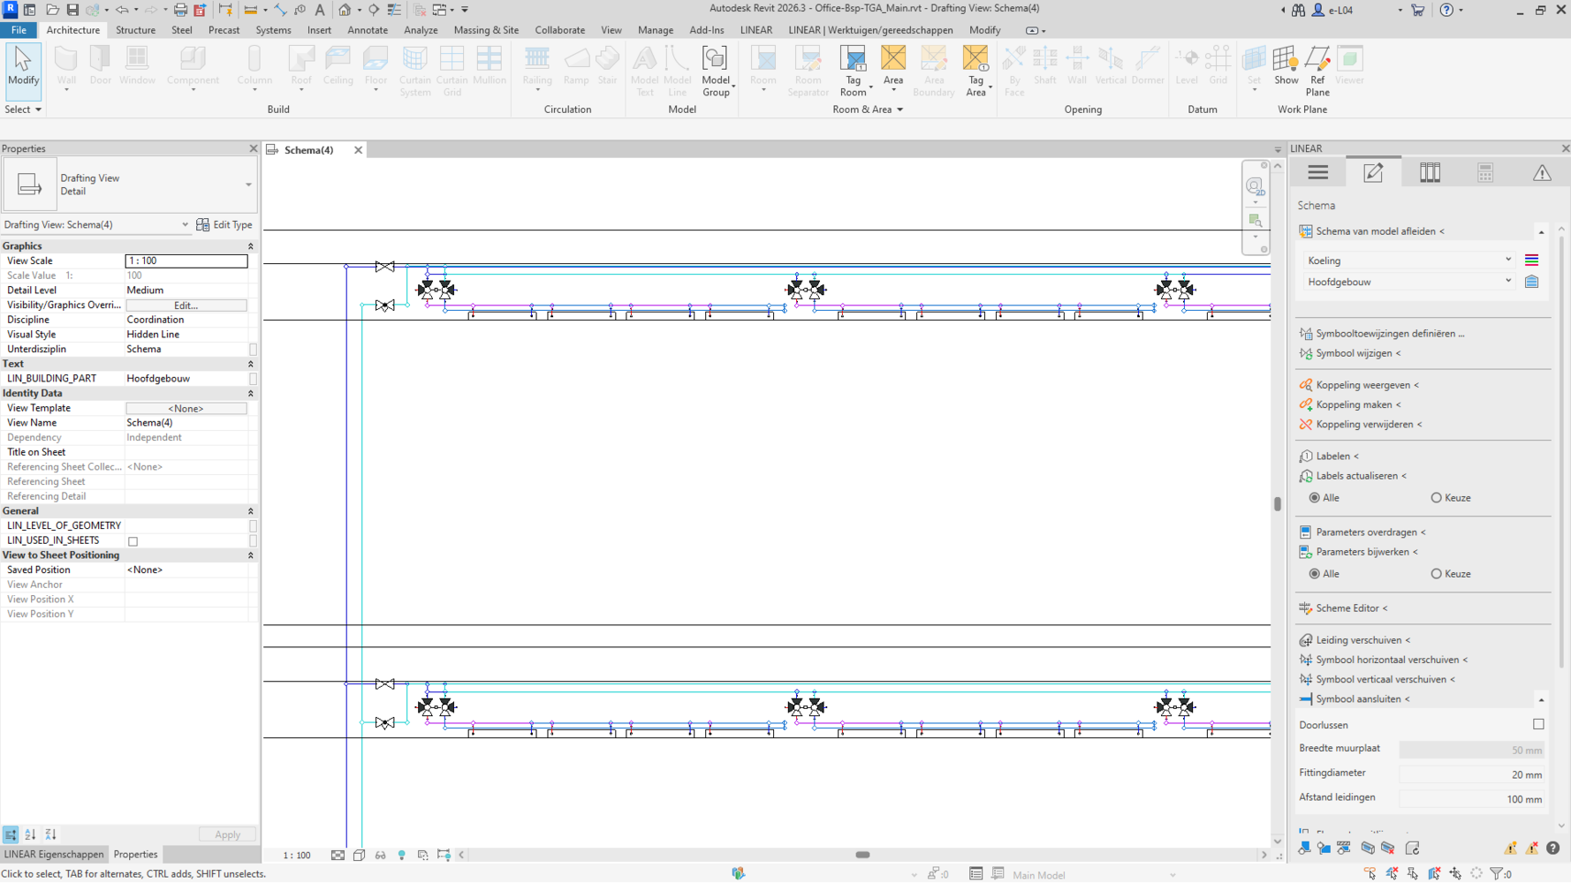
Task: Select the Modify tool in the ribbon
Action: click(23, 67)
